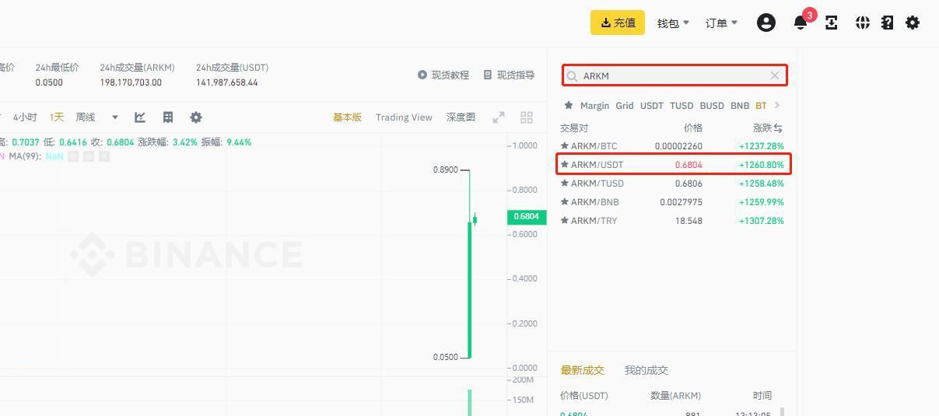Image resolution: width=939 pixels, height=416 pixels.
Task: Click the 充值 deposit button
Action: click(x=618, y=23)
